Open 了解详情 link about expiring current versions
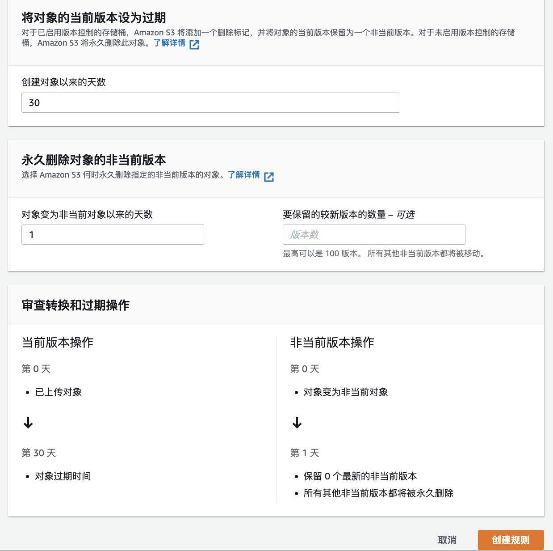The width and height of the screenshot is (553, 551). pyautogui.click(x=169, y=43)
